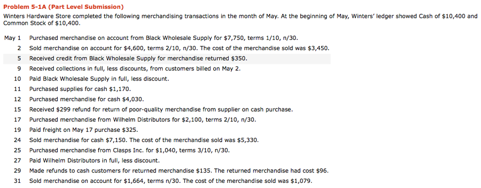Viewport: 481px width, 188px height.
Task: Select the Paid Black Wholesale Supply line
Action: click(x=99, y=79)
